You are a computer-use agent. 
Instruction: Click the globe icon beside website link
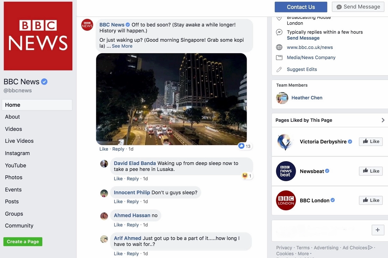pyautogui.click(x=279, y=47)
